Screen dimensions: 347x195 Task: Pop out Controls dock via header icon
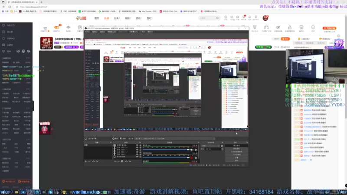[247, 143]
